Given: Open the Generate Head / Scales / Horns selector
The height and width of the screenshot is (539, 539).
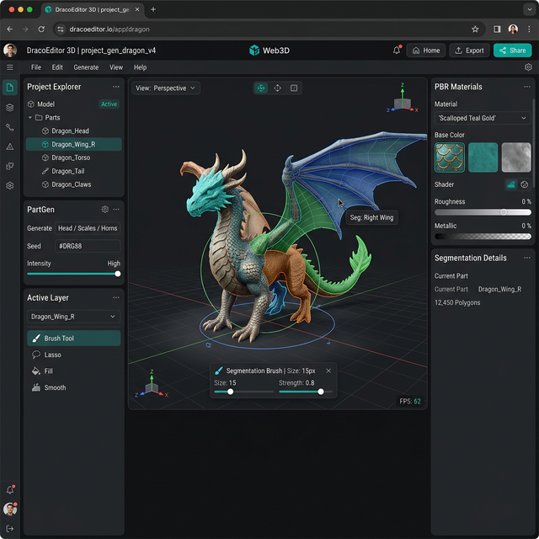Looking at the screenshot, I should (x=88, y=228).
